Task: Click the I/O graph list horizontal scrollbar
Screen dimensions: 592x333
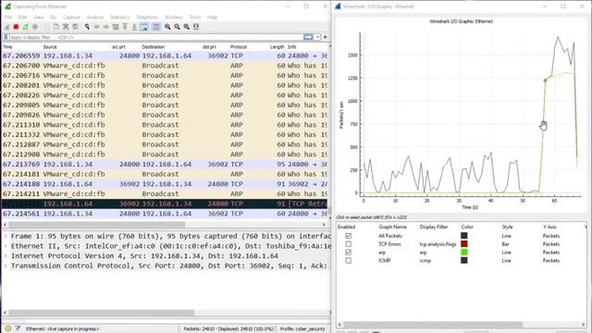Action: [433, 325]
